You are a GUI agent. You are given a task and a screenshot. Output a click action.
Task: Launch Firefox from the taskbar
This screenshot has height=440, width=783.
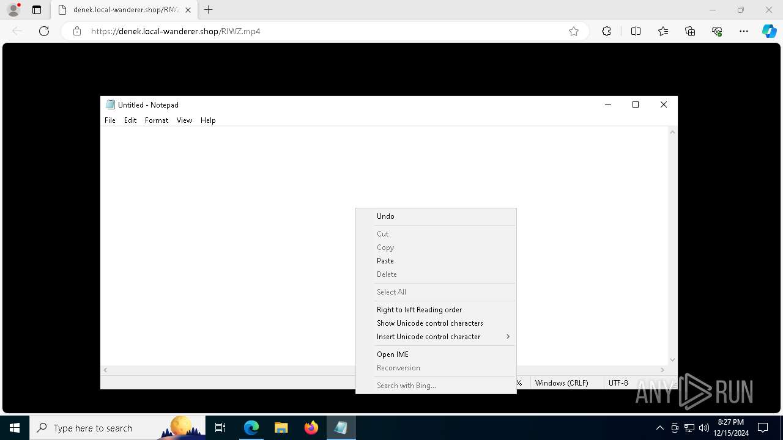[x=311, y=428]
